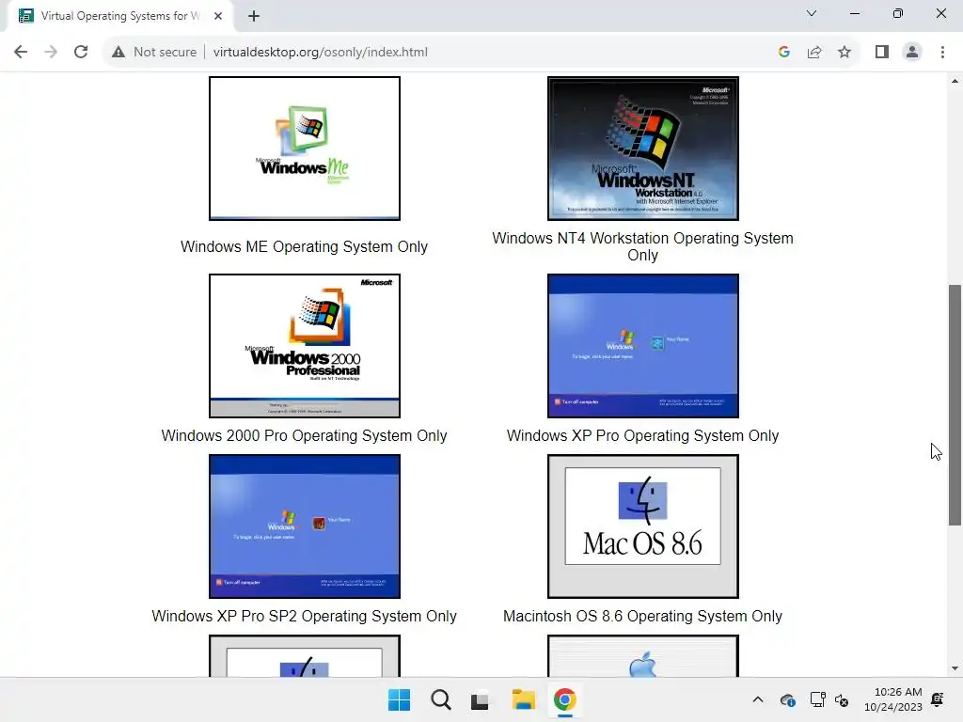Open Chrome side panel
The image size is (963, 722).
(882, 53)
